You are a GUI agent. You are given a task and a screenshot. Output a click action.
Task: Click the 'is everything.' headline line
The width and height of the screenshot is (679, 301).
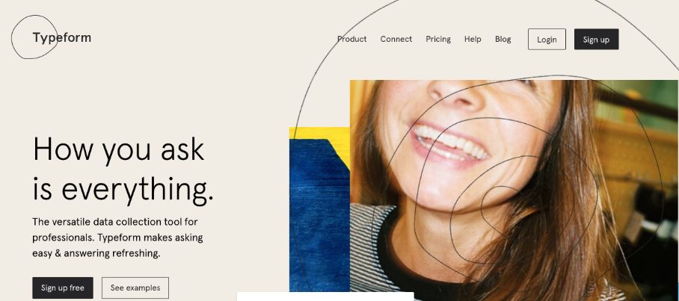(123, 190)
